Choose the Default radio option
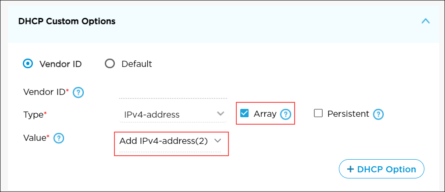The height and width of the screenshot is (192, 445). coord(110,64)
